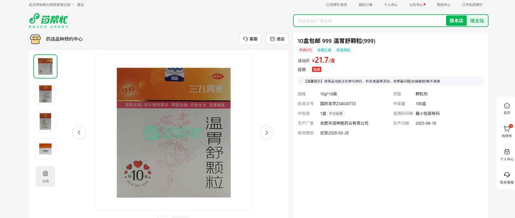This screenshot has height=218, width=515.
Task: Open the 详情 details icon below thumbnails
Action: (45, 176)
